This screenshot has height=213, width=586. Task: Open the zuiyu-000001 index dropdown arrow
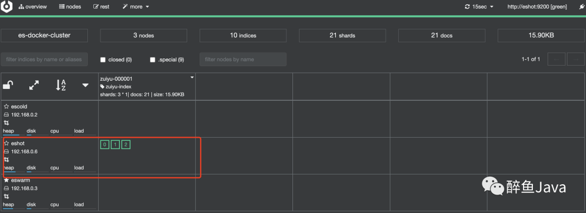coord(192,78)
